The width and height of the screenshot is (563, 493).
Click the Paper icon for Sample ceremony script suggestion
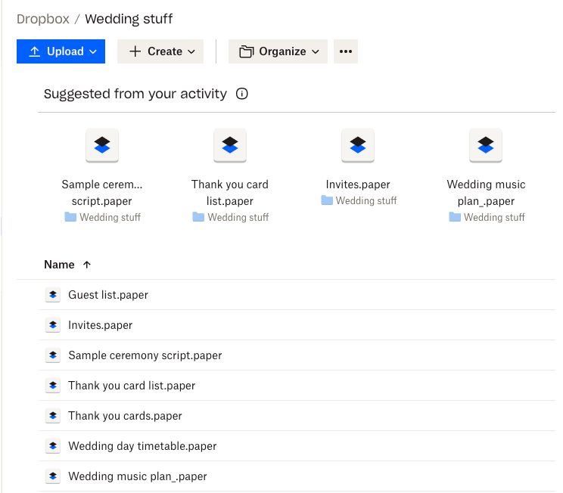click(102, 145)
